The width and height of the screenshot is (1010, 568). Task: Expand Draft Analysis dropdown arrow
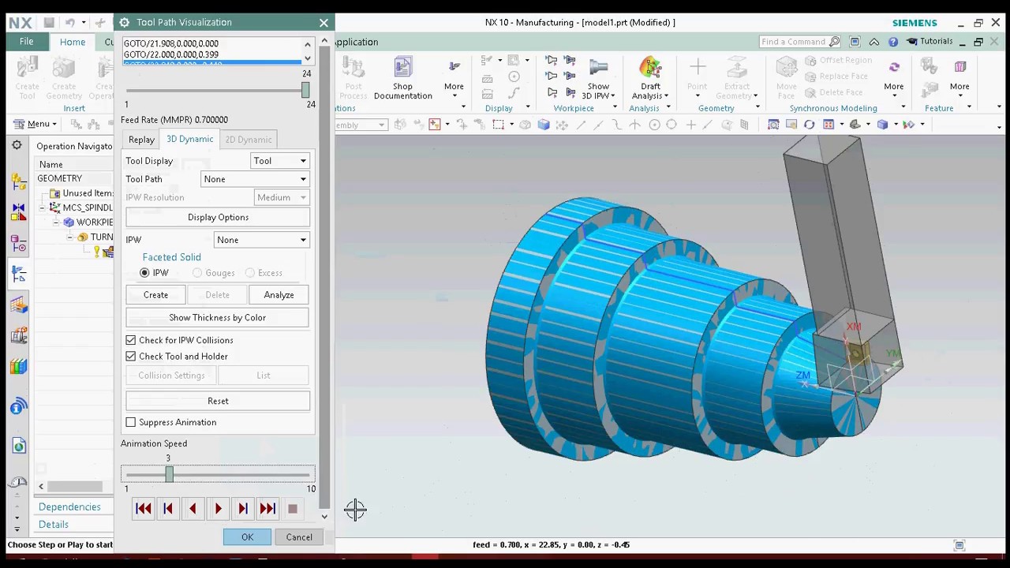click(x=667, y=96)
